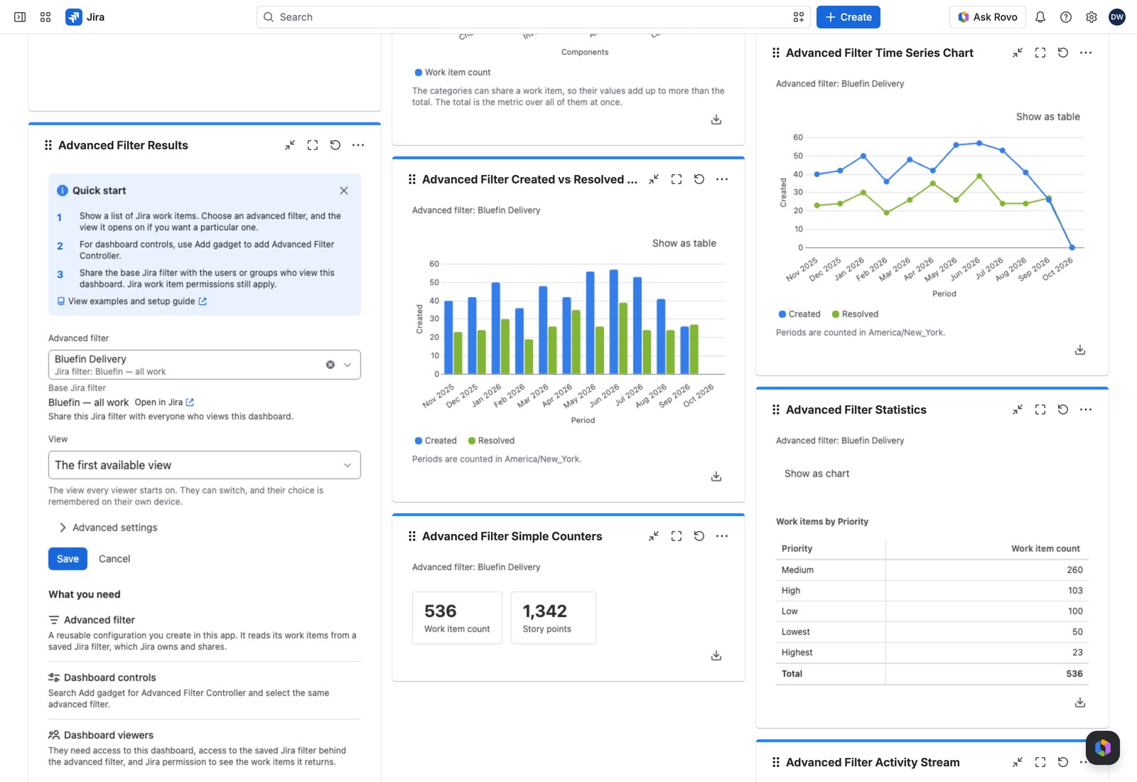Open more actions for Created vs Resolved
1137x782 pixels.
[722, 179]
